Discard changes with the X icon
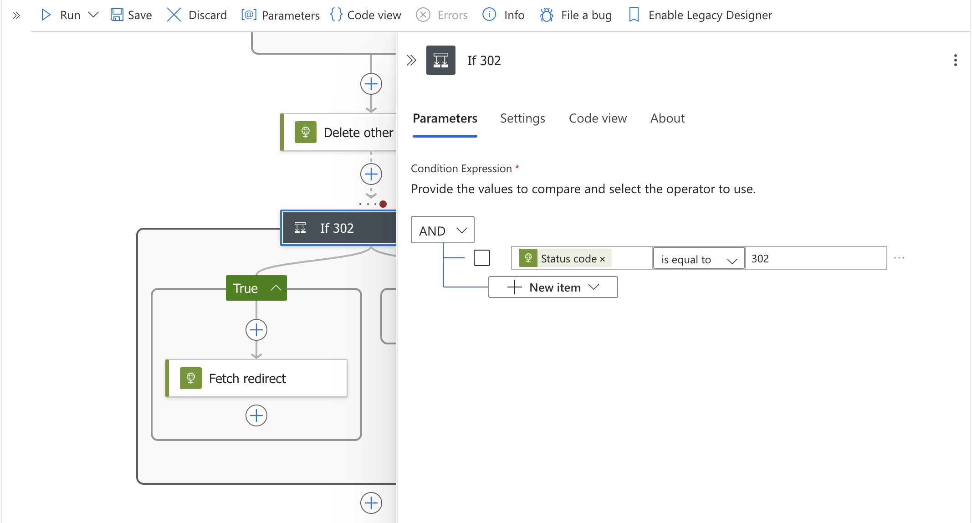 pyautogui.click(x=174, y=15)
